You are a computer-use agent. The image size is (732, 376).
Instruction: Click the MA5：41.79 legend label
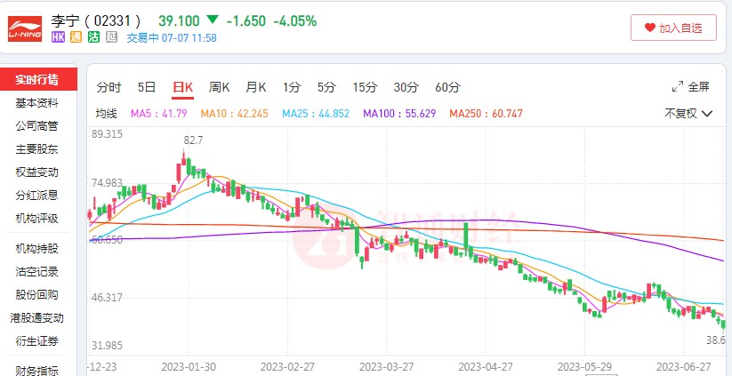[159, 114]
